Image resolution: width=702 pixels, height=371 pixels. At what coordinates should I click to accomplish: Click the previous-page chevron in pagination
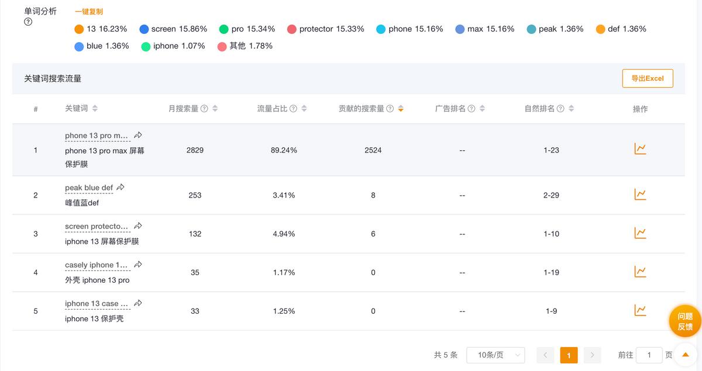[545, 355]
